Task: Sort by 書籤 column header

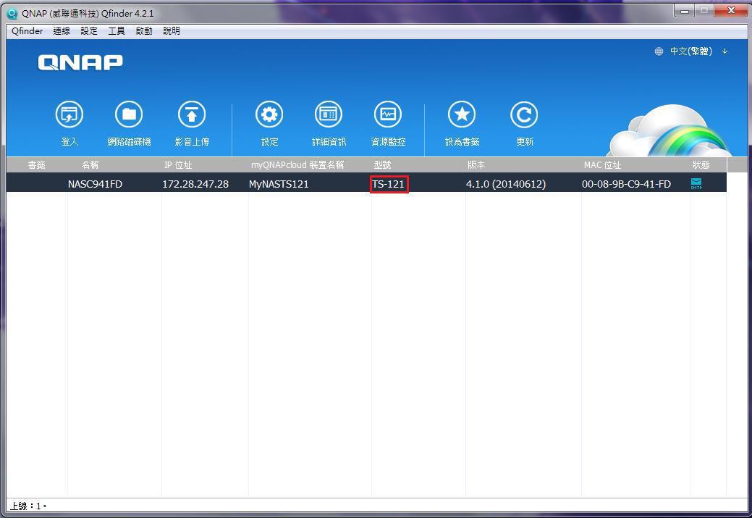Action: pos(36,165)
